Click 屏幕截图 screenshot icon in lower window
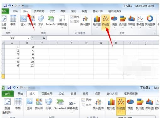This screenshot has width=160, height=118. (x=72, y=102)
